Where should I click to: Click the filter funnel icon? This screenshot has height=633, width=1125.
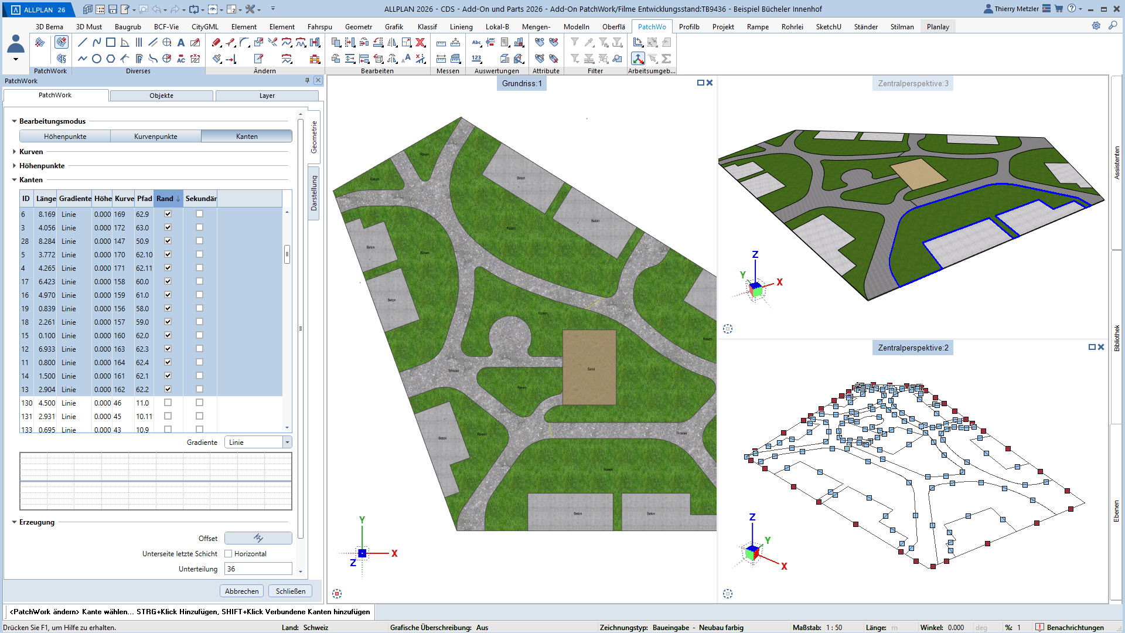(575, 42)
